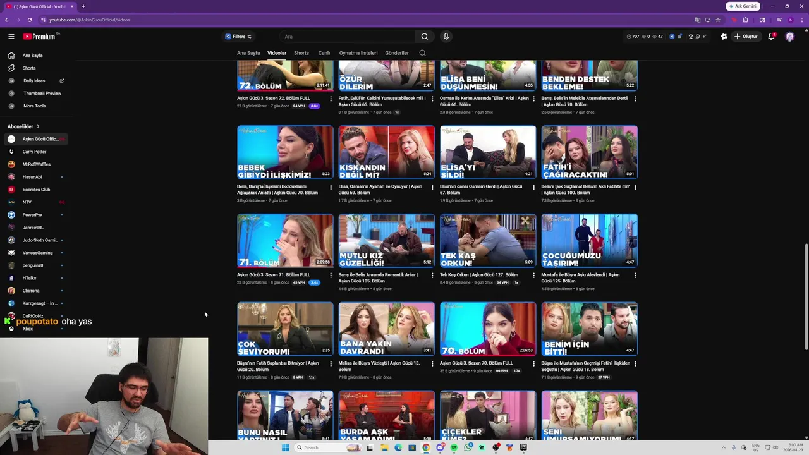809x455 pixels.
Task: Expand the Abonelikler subscriptions section
Action: (x=23, y=126)
